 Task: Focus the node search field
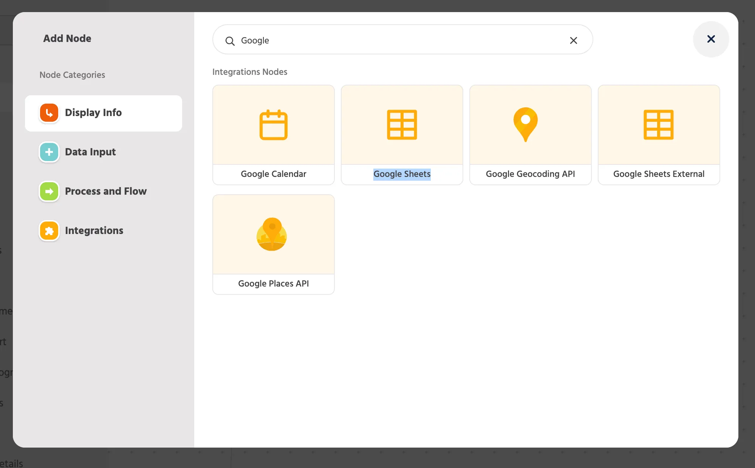(402, 40)
